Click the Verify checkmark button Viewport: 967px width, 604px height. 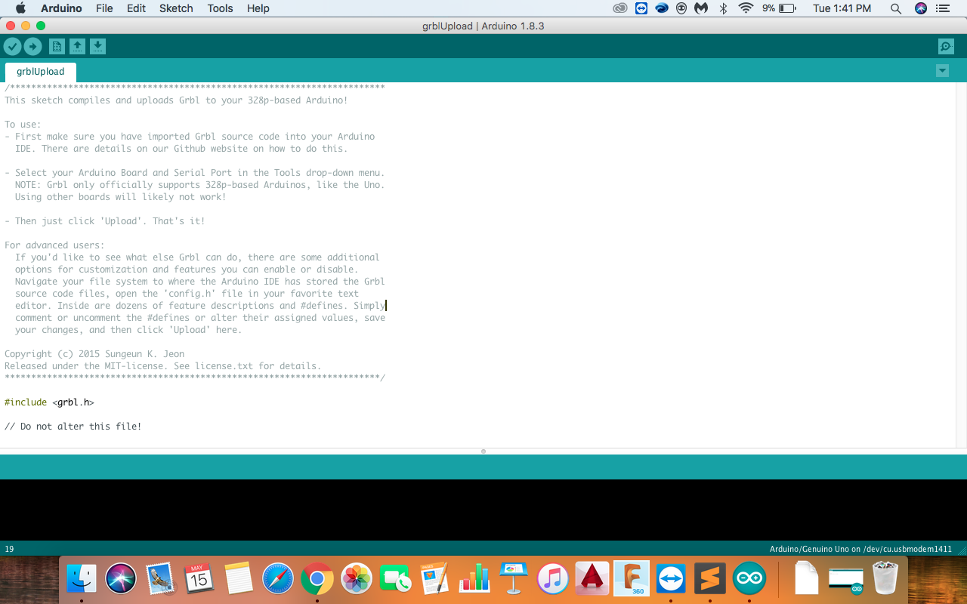pos(12,47)
